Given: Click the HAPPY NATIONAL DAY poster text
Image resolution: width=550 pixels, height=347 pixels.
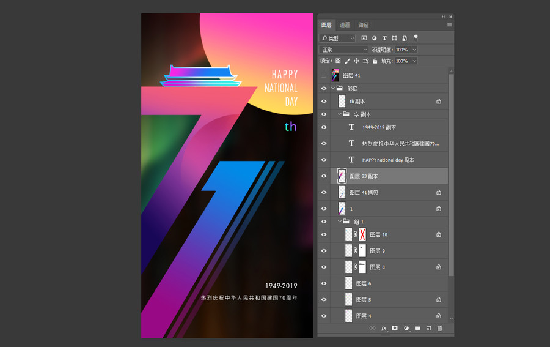Looking at the screenshot, I should click(281, 88).
